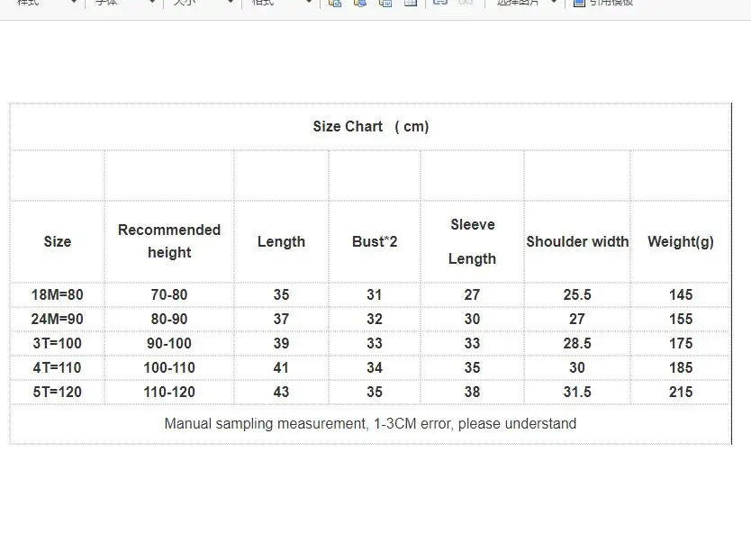The image size is (751, 533).
Task: Click Bust value "32" in 24M=90 row
Action: tap(375, 319)
